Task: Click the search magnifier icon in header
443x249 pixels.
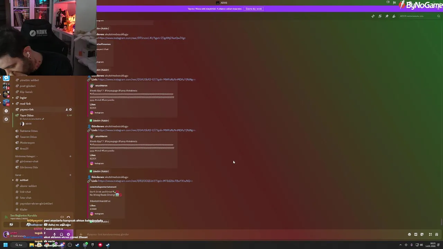Action: [x=439, y=16]
